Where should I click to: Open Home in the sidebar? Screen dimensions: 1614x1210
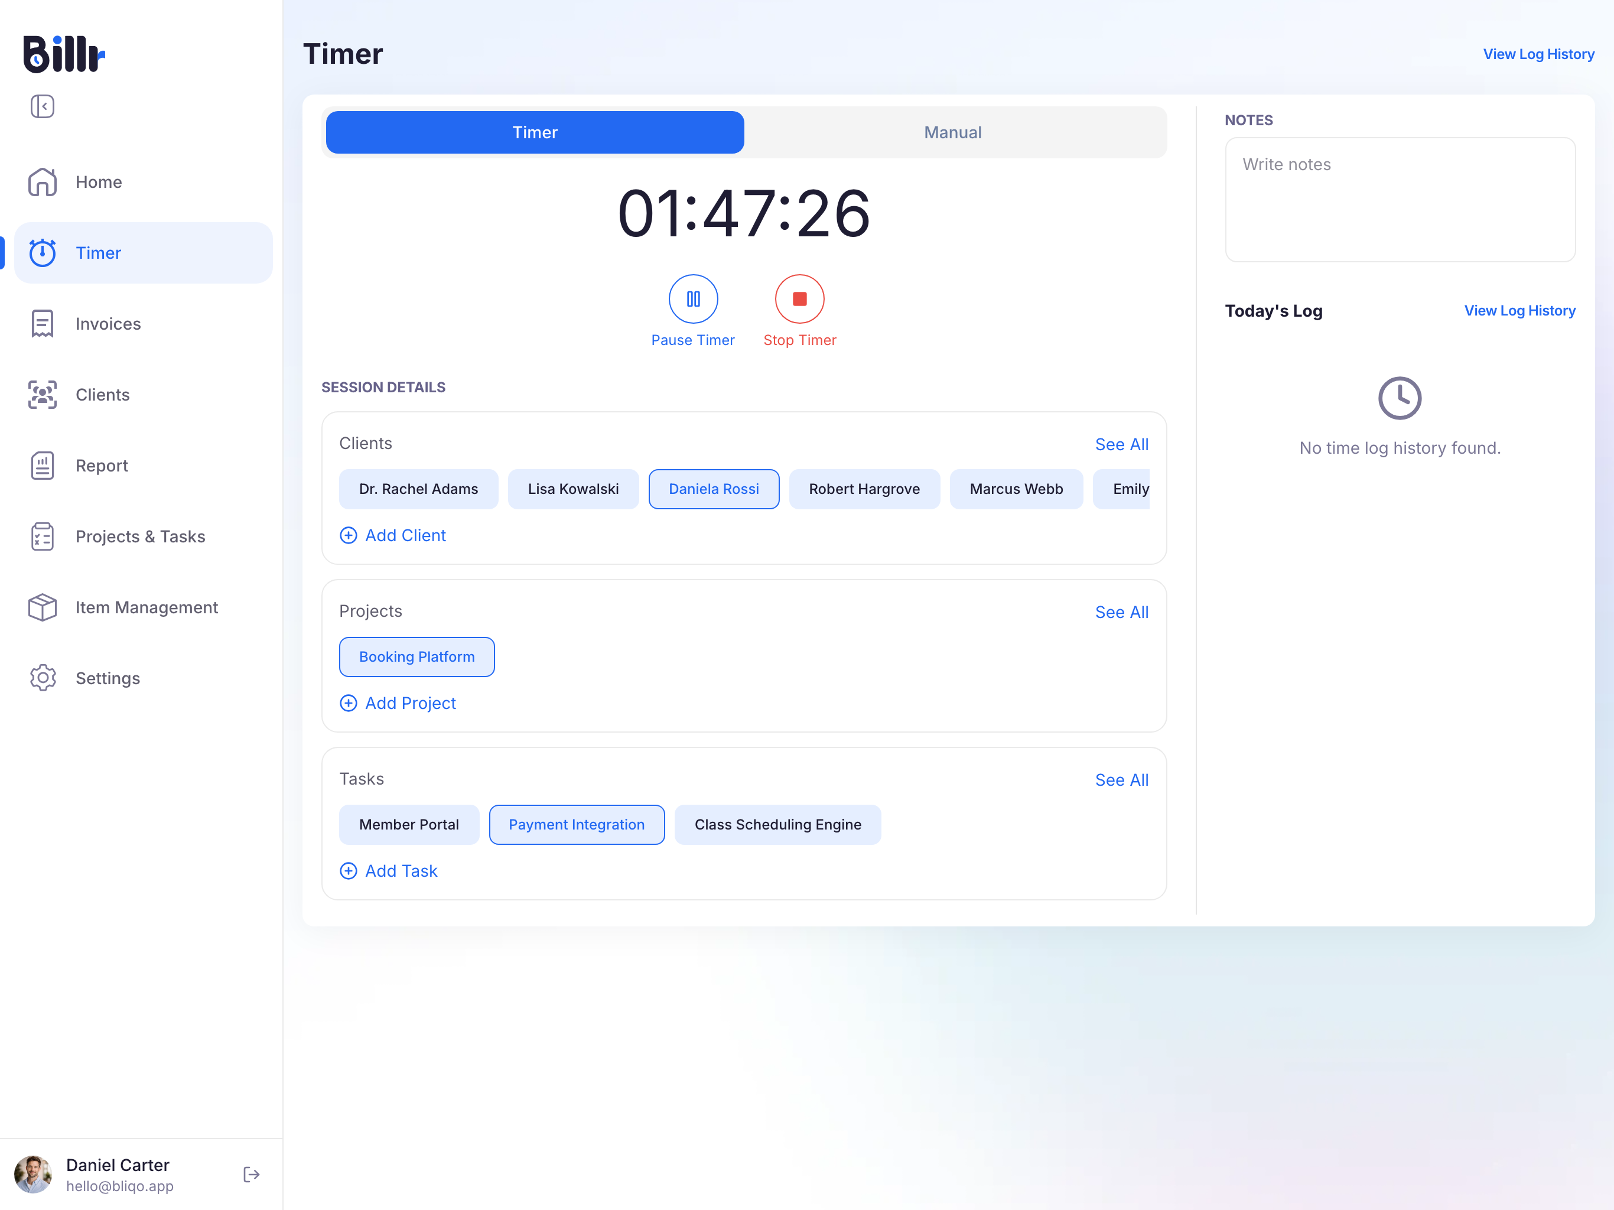144,182
